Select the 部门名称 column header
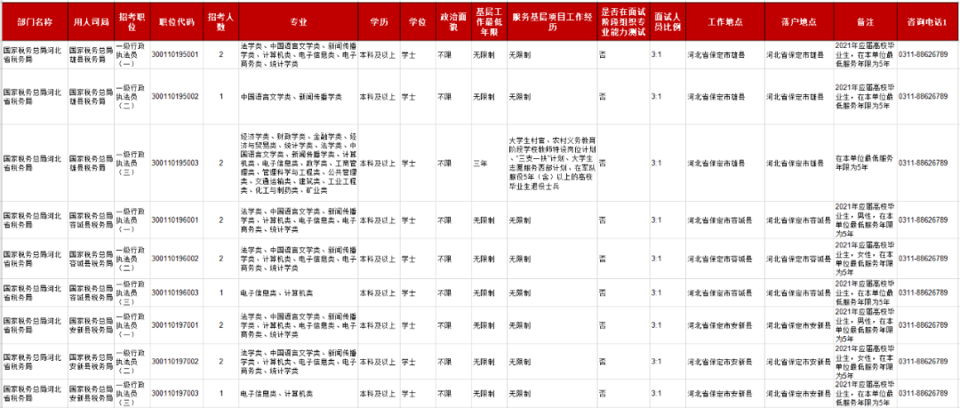Viewport: 960px width, 408px height. point(35,21)
